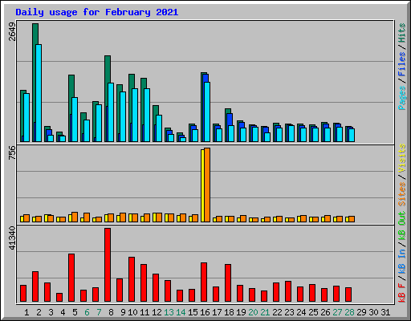
Task: Click the blue 'Files' legend label
Action: click(x=401, y=64)
